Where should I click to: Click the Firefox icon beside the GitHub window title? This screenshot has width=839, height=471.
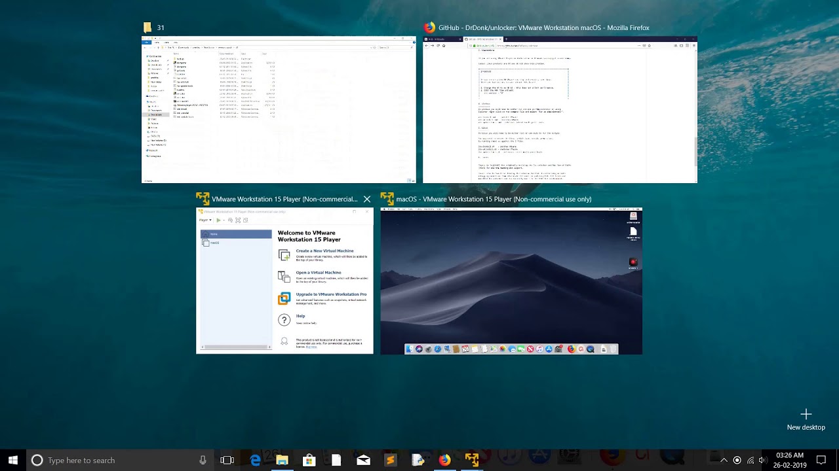(429, 27)
